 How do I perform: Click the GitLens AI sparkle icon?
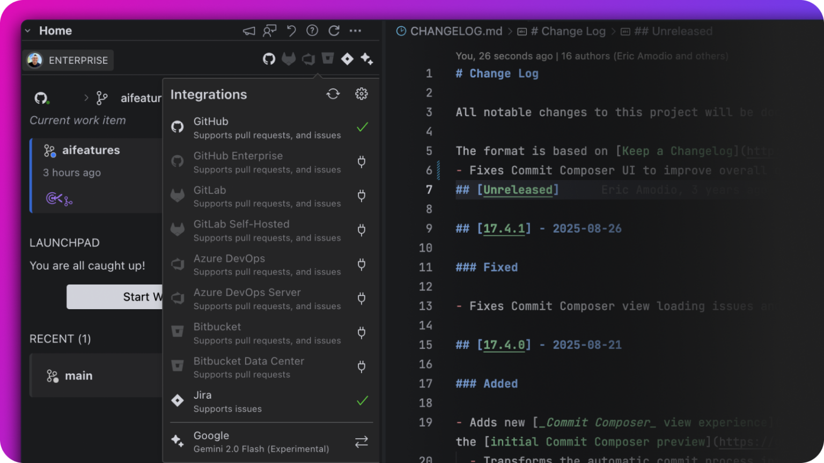[367, 59]
